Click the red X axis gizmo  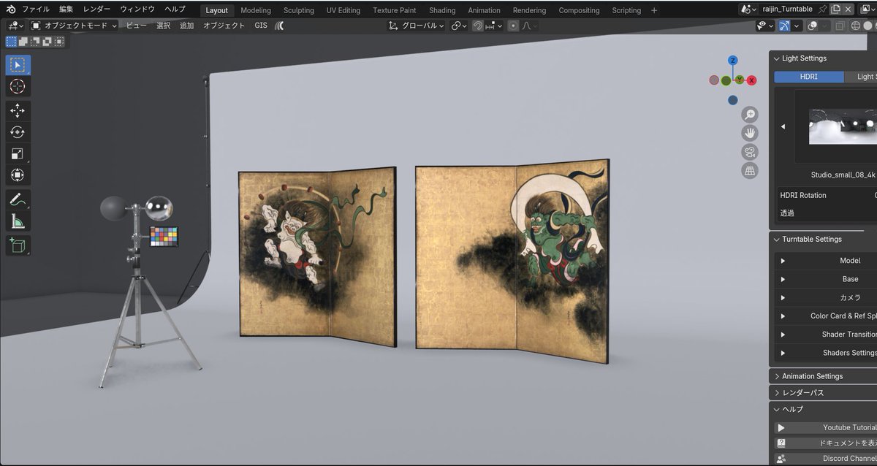(x=752, y=80)
